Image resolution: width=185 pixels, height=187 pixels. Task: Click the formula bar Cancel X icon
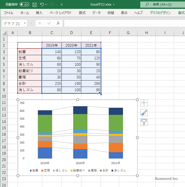40,23
